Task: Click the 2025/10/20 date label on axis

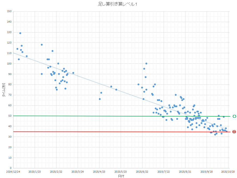Action: click(228, 172)
